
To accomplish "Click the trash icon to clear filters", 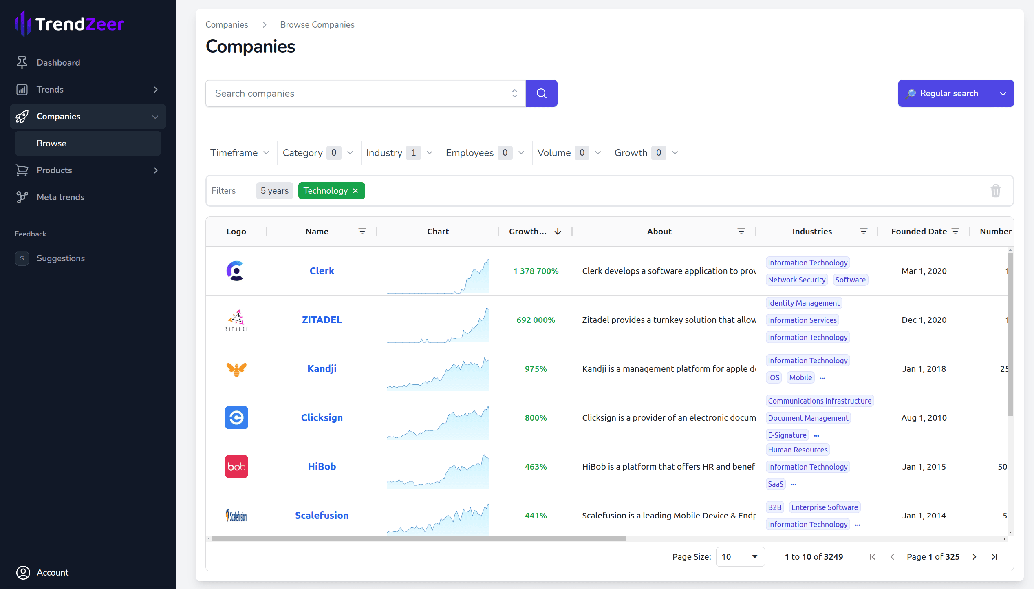I will click(x=995, y=190).
